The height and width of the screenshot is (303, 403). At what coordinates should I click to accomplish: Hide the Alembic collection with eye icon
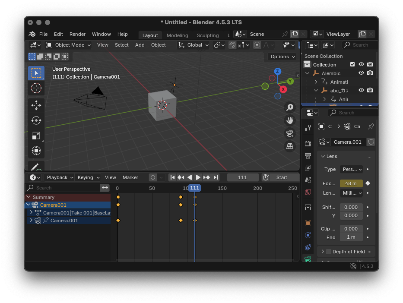(361, 73)
